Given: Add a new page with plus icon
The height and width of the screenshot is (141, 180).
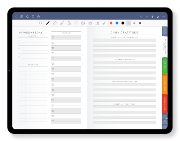Looking at the screenshot, I should pyautogui.click(x=152, y=17).
